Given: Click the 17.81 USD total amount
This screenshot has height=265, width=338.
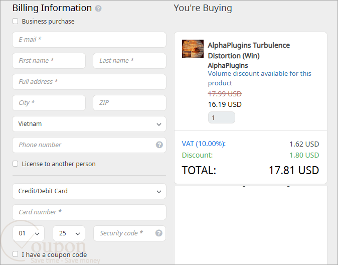Looking at the screenshot, I should (x=294, y=170).
